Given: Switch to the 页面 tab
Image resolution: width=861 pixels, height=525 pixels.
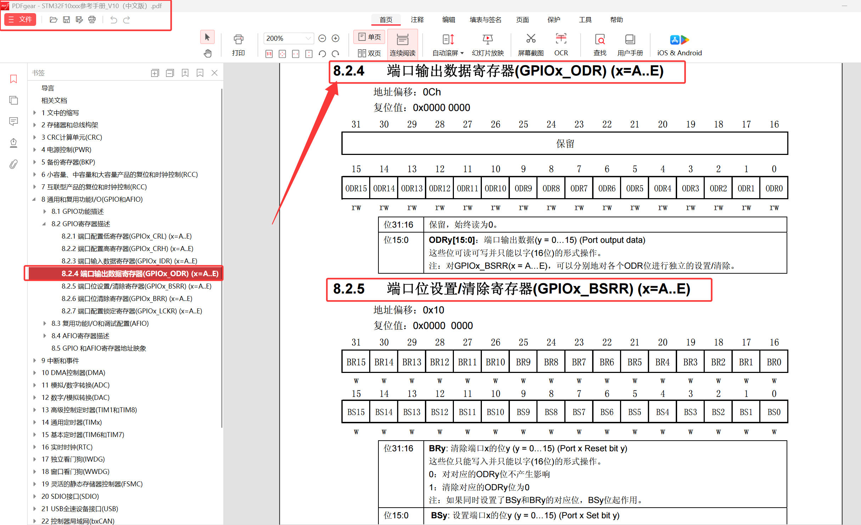Looking at the screenshot, I should (x=523, y=20).
